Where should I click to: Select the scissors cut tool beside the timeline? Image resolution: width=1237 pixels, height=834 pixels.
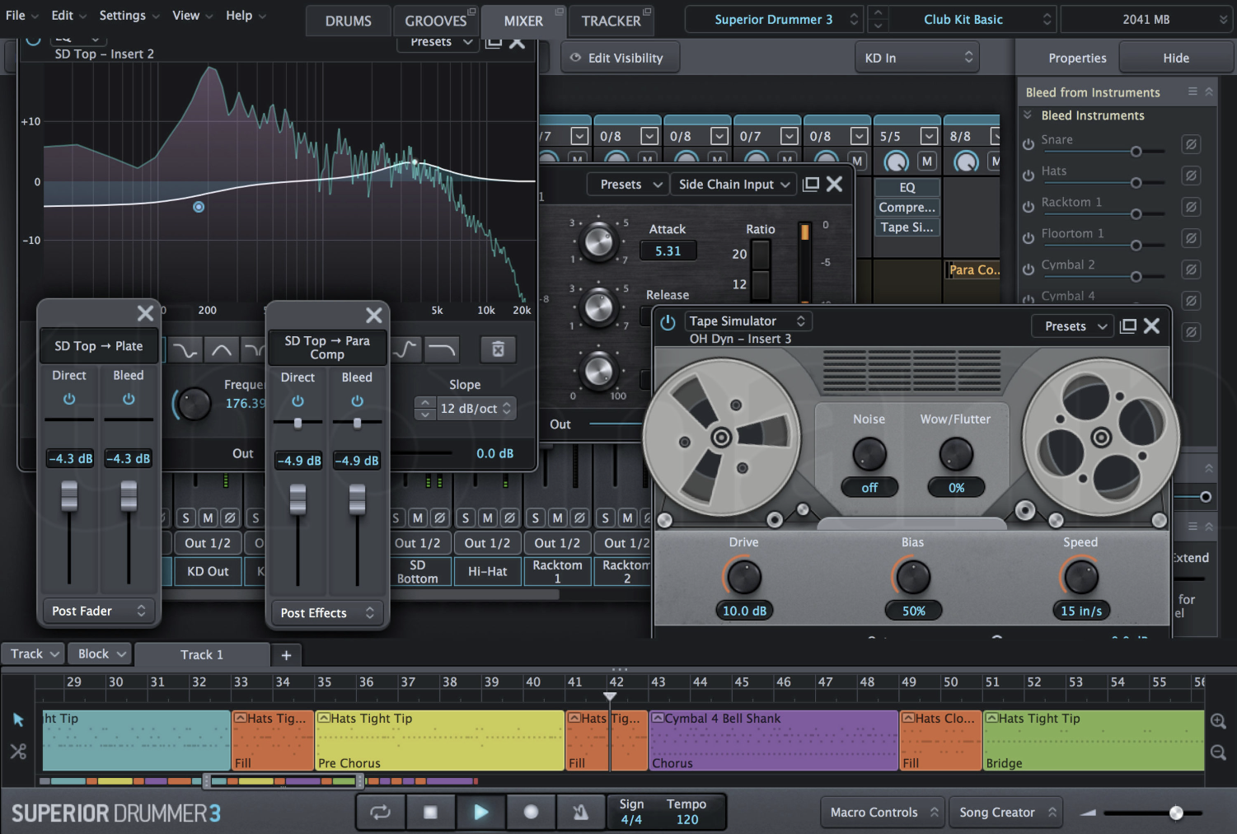(x=17, y=751)
